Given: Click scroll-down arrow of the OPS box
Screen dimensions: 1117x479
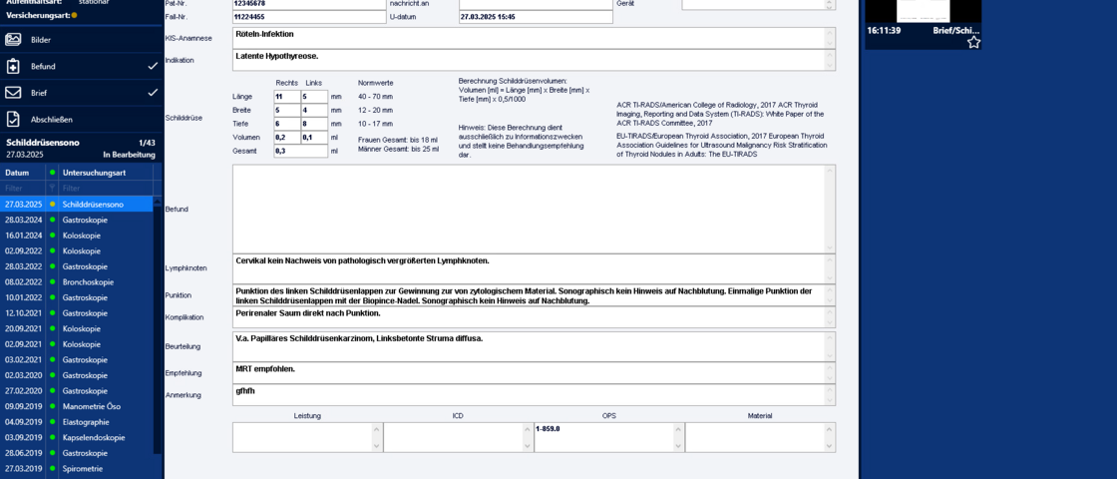Looking at the screenshot, I should (x=679, y=446).
